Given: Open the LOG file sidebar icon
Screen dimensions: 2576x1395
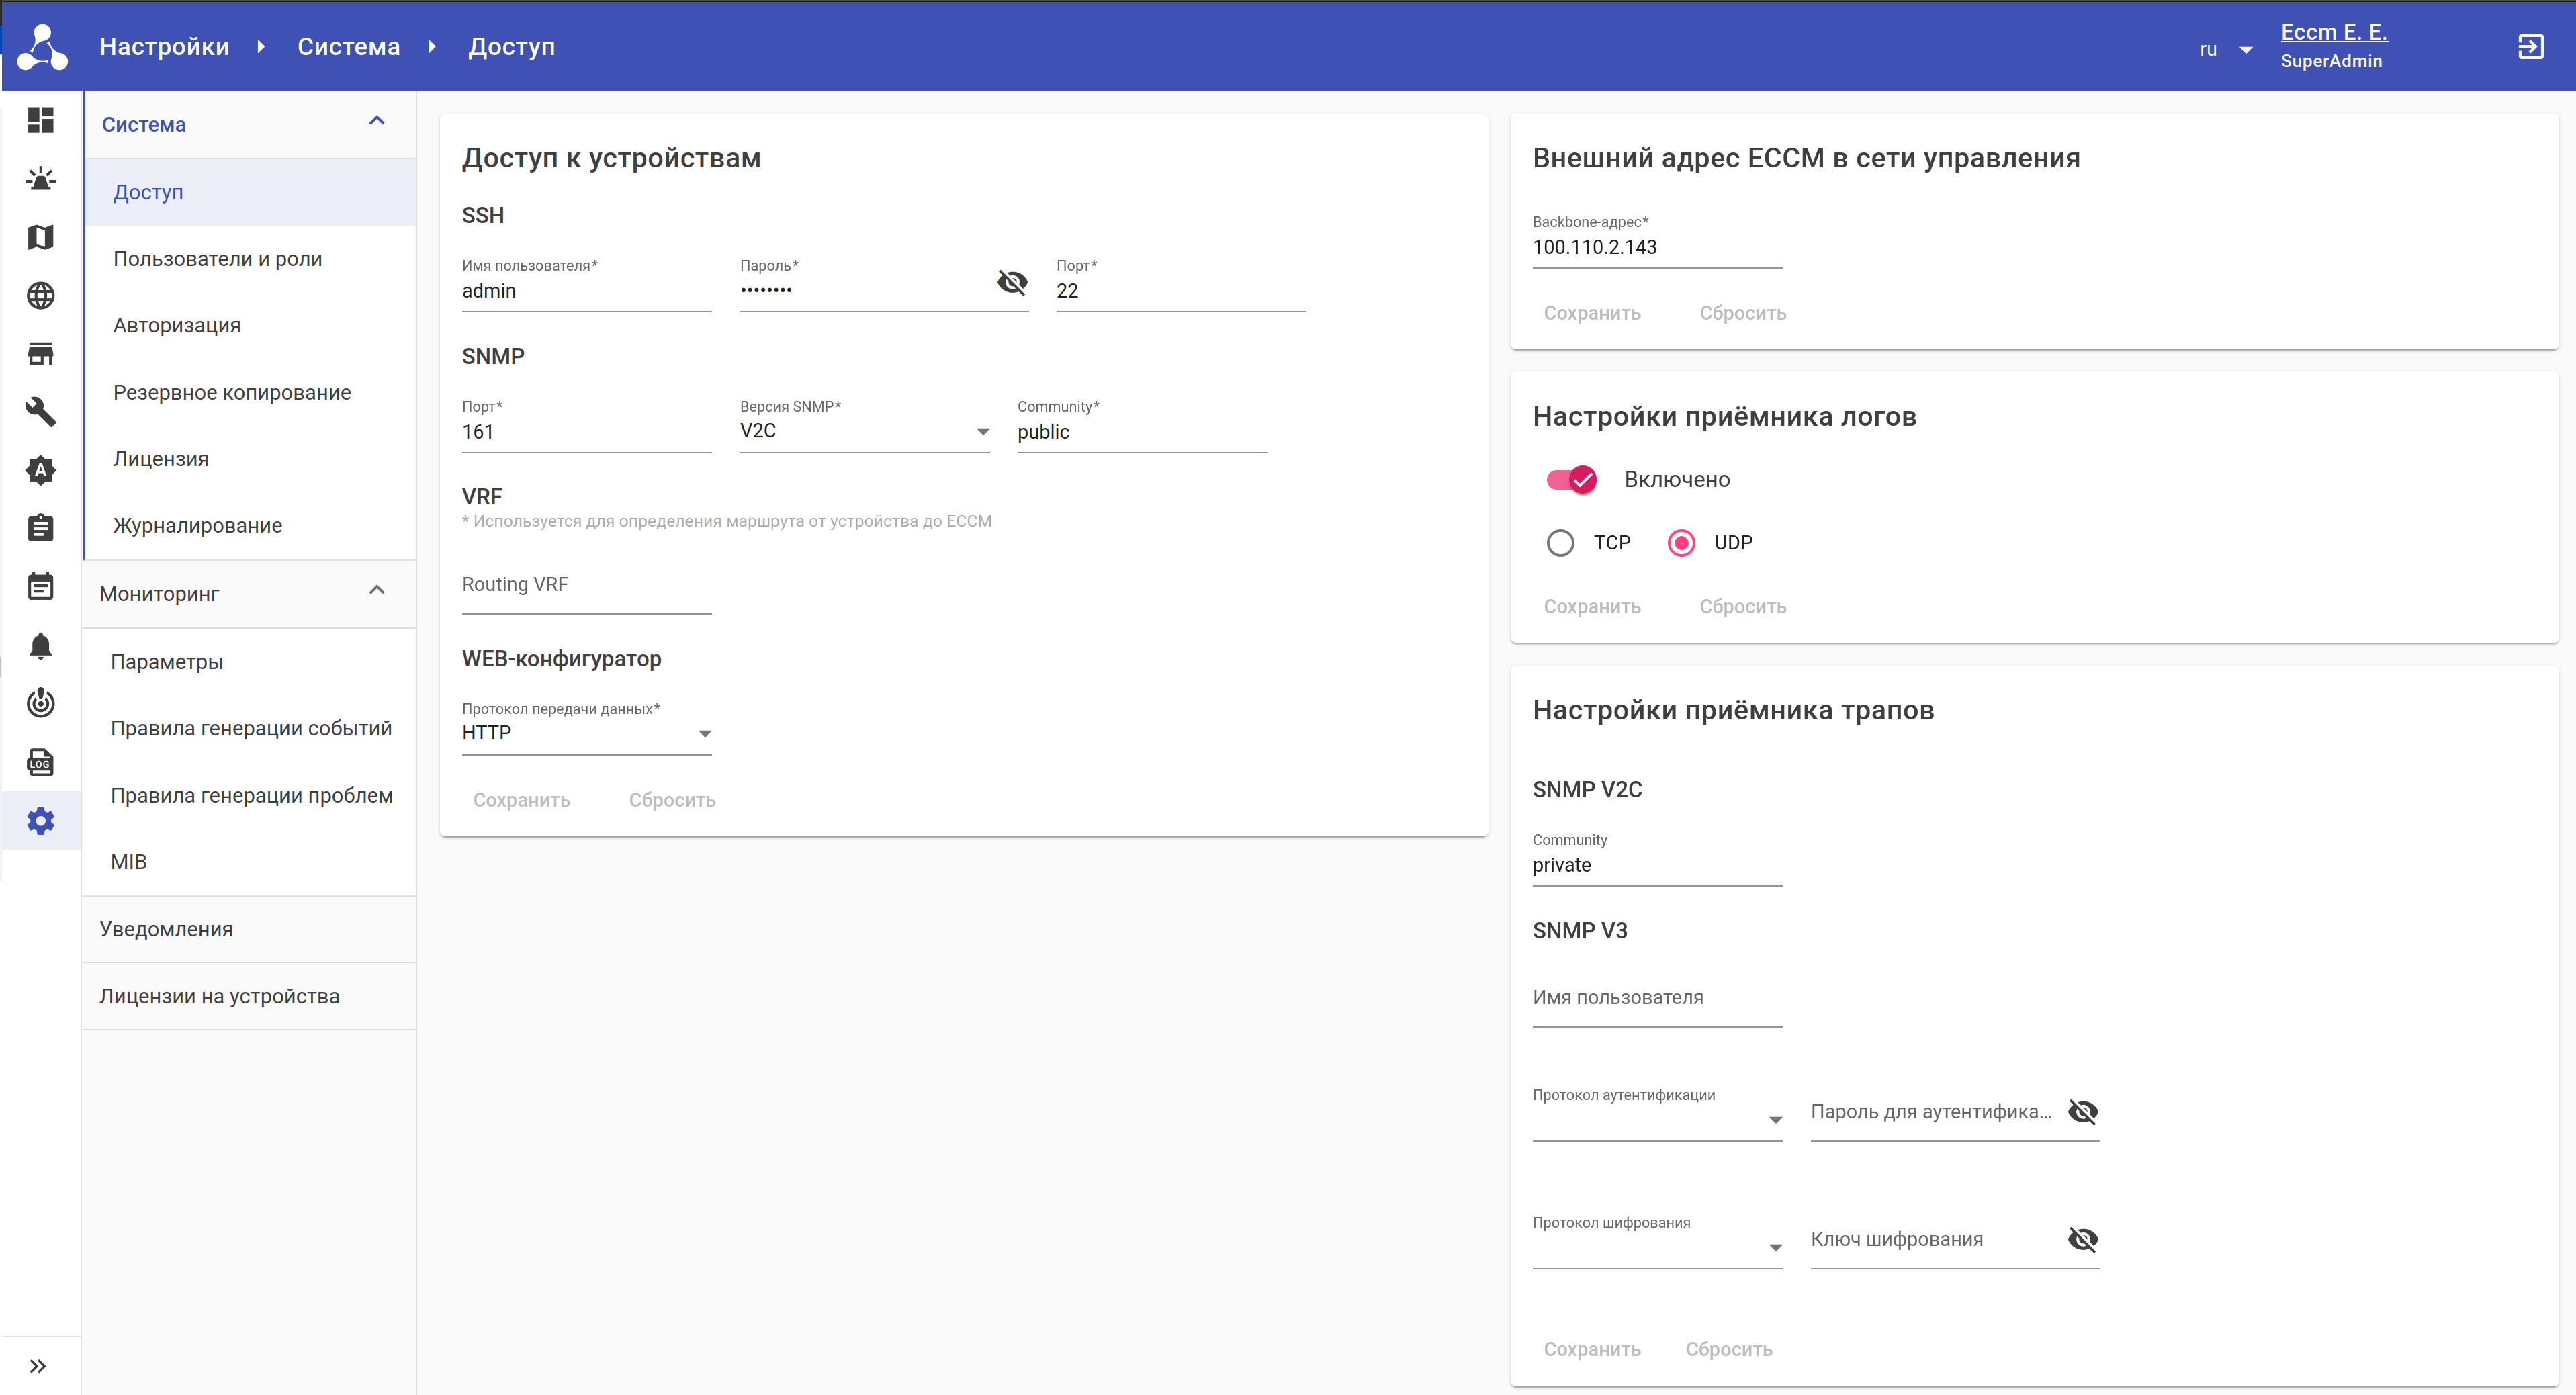Looking at the screenshot, I should (40, 763).
